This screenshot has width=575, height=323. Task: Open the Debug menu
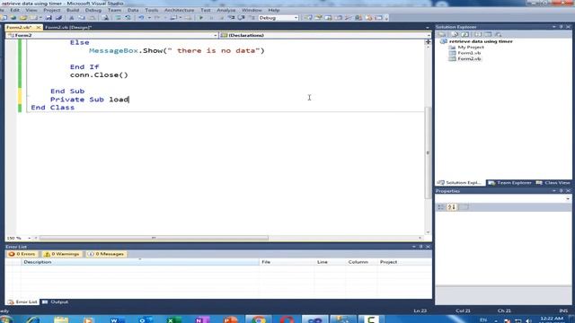point(93,10)
